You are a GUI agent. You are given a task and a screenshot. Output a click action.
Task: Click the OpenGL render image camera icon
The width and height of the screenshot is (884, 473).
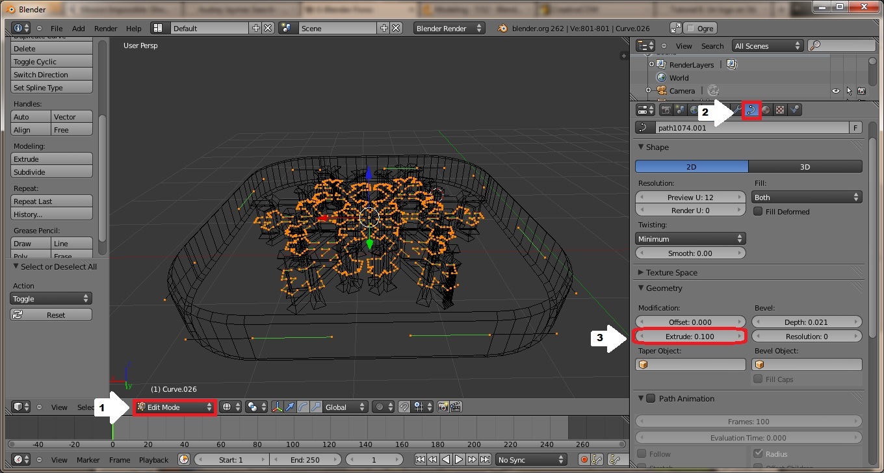(x=443, y=407)
